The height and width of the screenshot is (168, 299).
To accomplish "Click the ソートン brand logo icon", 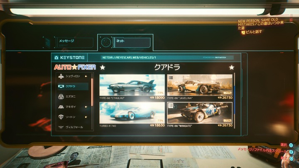I will (61, 117).
